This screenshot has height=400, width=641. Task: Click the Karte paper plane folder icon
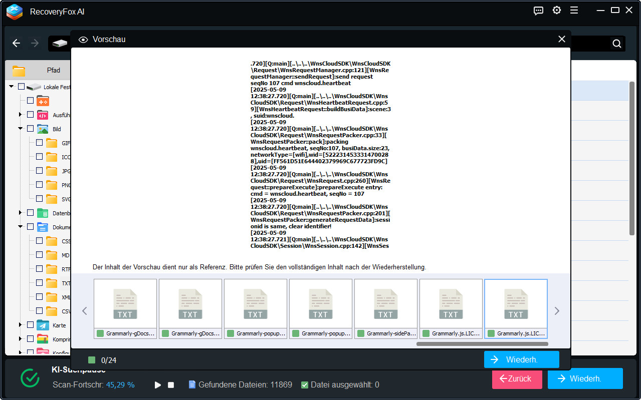click(43, 325)
